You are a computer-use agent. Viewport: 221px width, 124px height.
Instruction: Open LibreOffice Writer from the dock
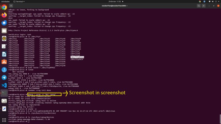pos(4,54)
